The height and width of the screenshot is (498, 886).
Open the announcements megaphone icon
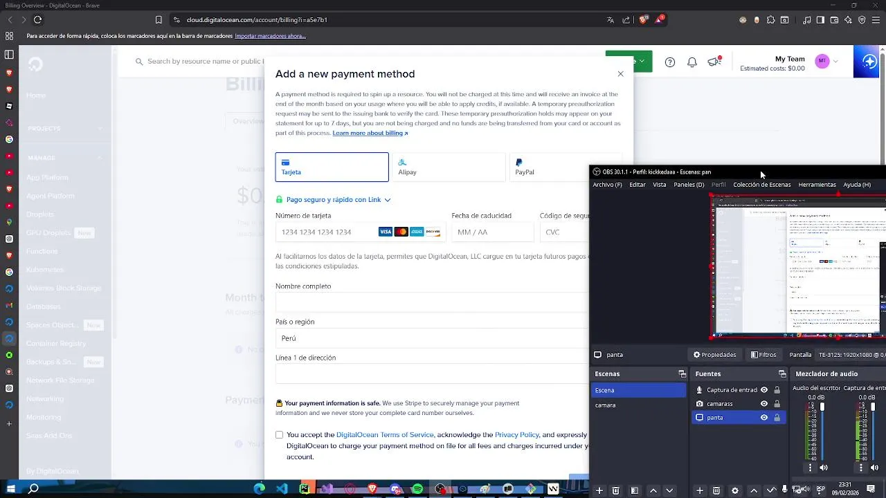714,62
